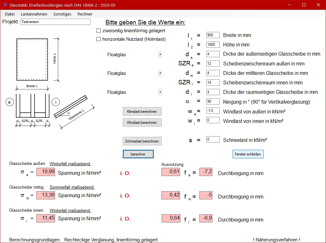The width and height of the screenshot is (326, 243).
Task: Click the Glasstatik app icon in title bar
Action: click(5, 4)
